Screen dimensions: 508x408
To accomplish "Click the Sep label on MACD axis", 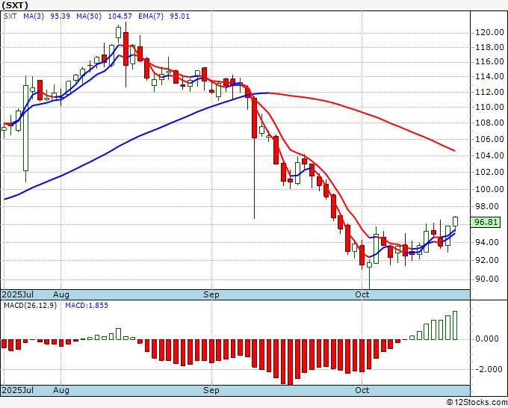I will tap(211, 390).
